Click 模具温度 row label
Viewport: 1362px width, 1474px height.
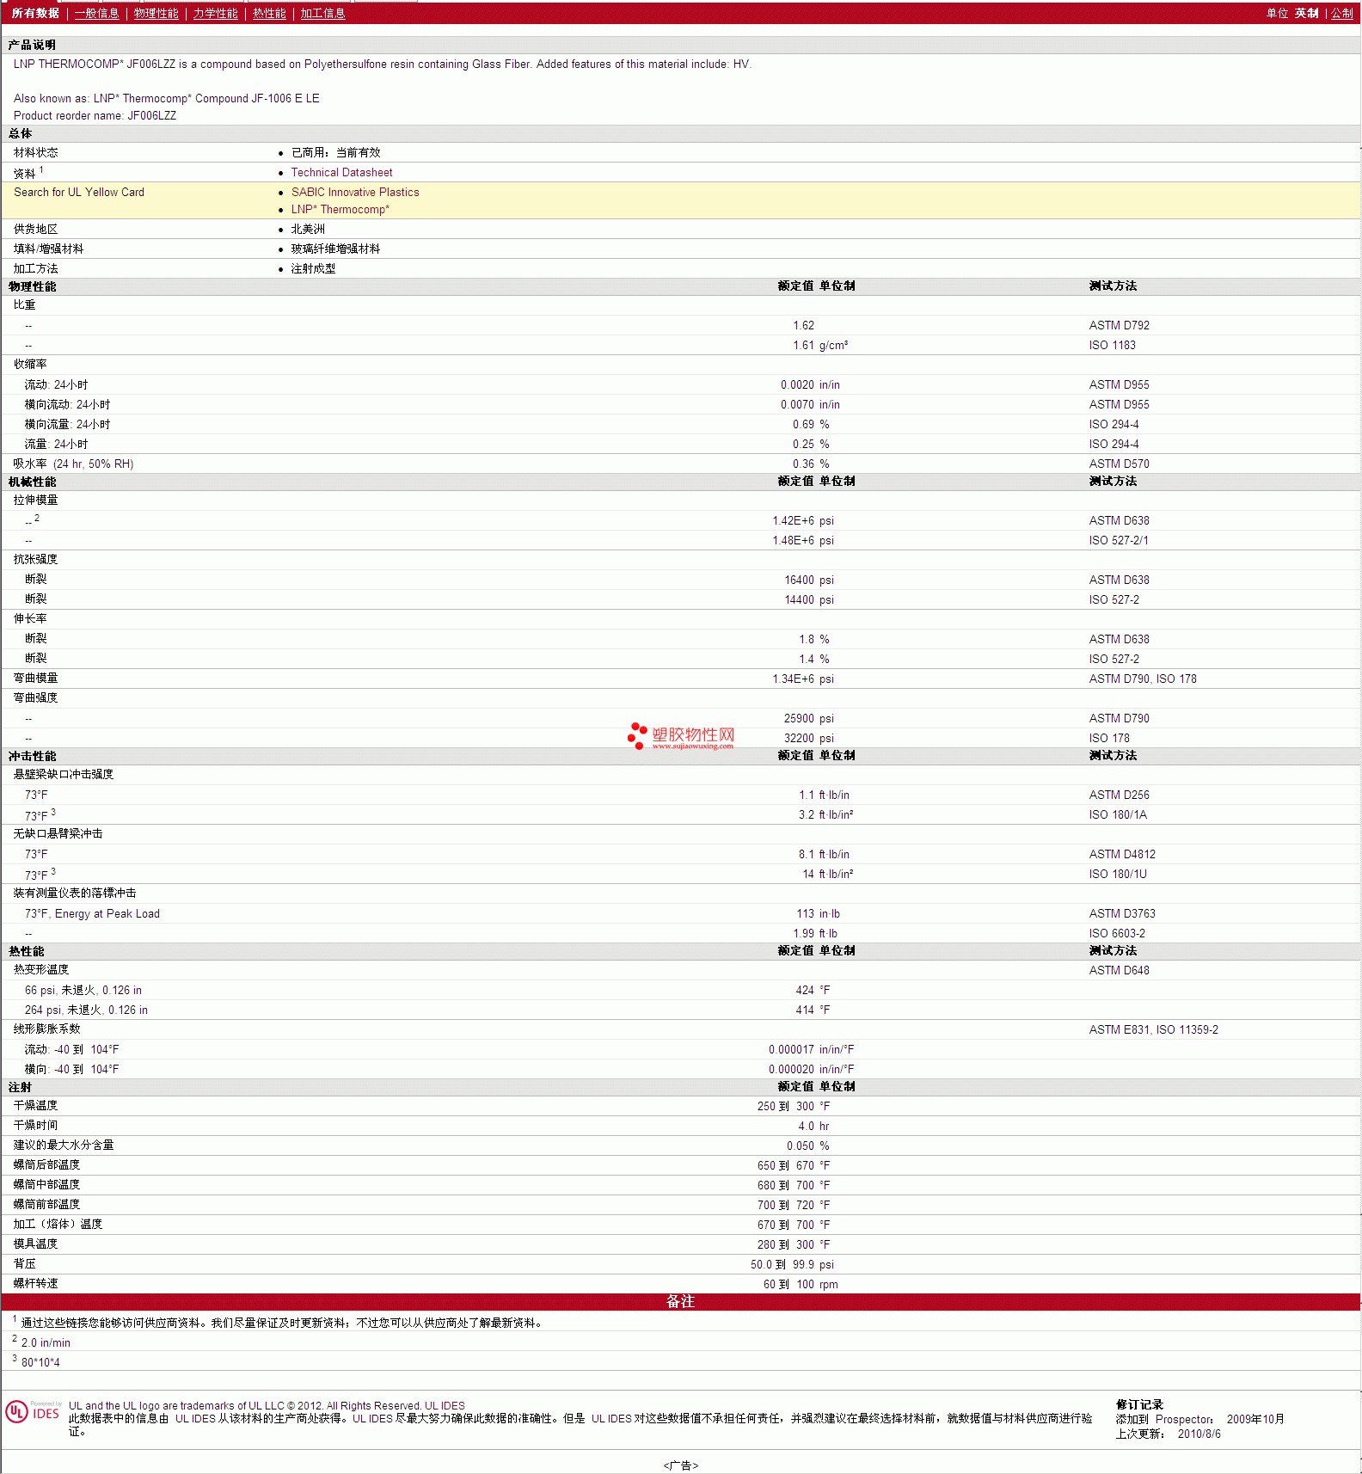pos(35,1244)
